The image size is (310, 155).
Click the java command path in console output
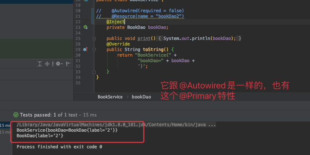pos(116,125)
